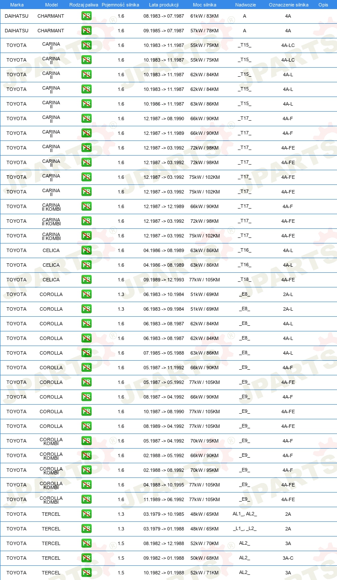
Task: Click the 'Lata produkcji' column header
Action: point(164,5)
